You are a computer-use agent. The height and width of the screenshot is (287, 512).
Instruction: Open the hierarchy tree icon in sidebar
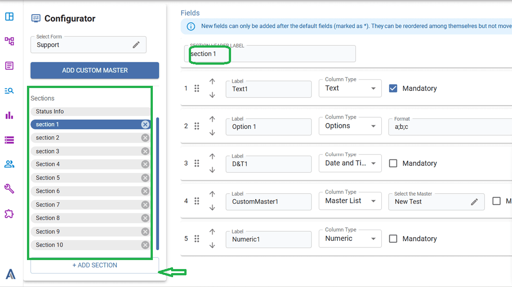pyautogui.click(x=9, y=41)
